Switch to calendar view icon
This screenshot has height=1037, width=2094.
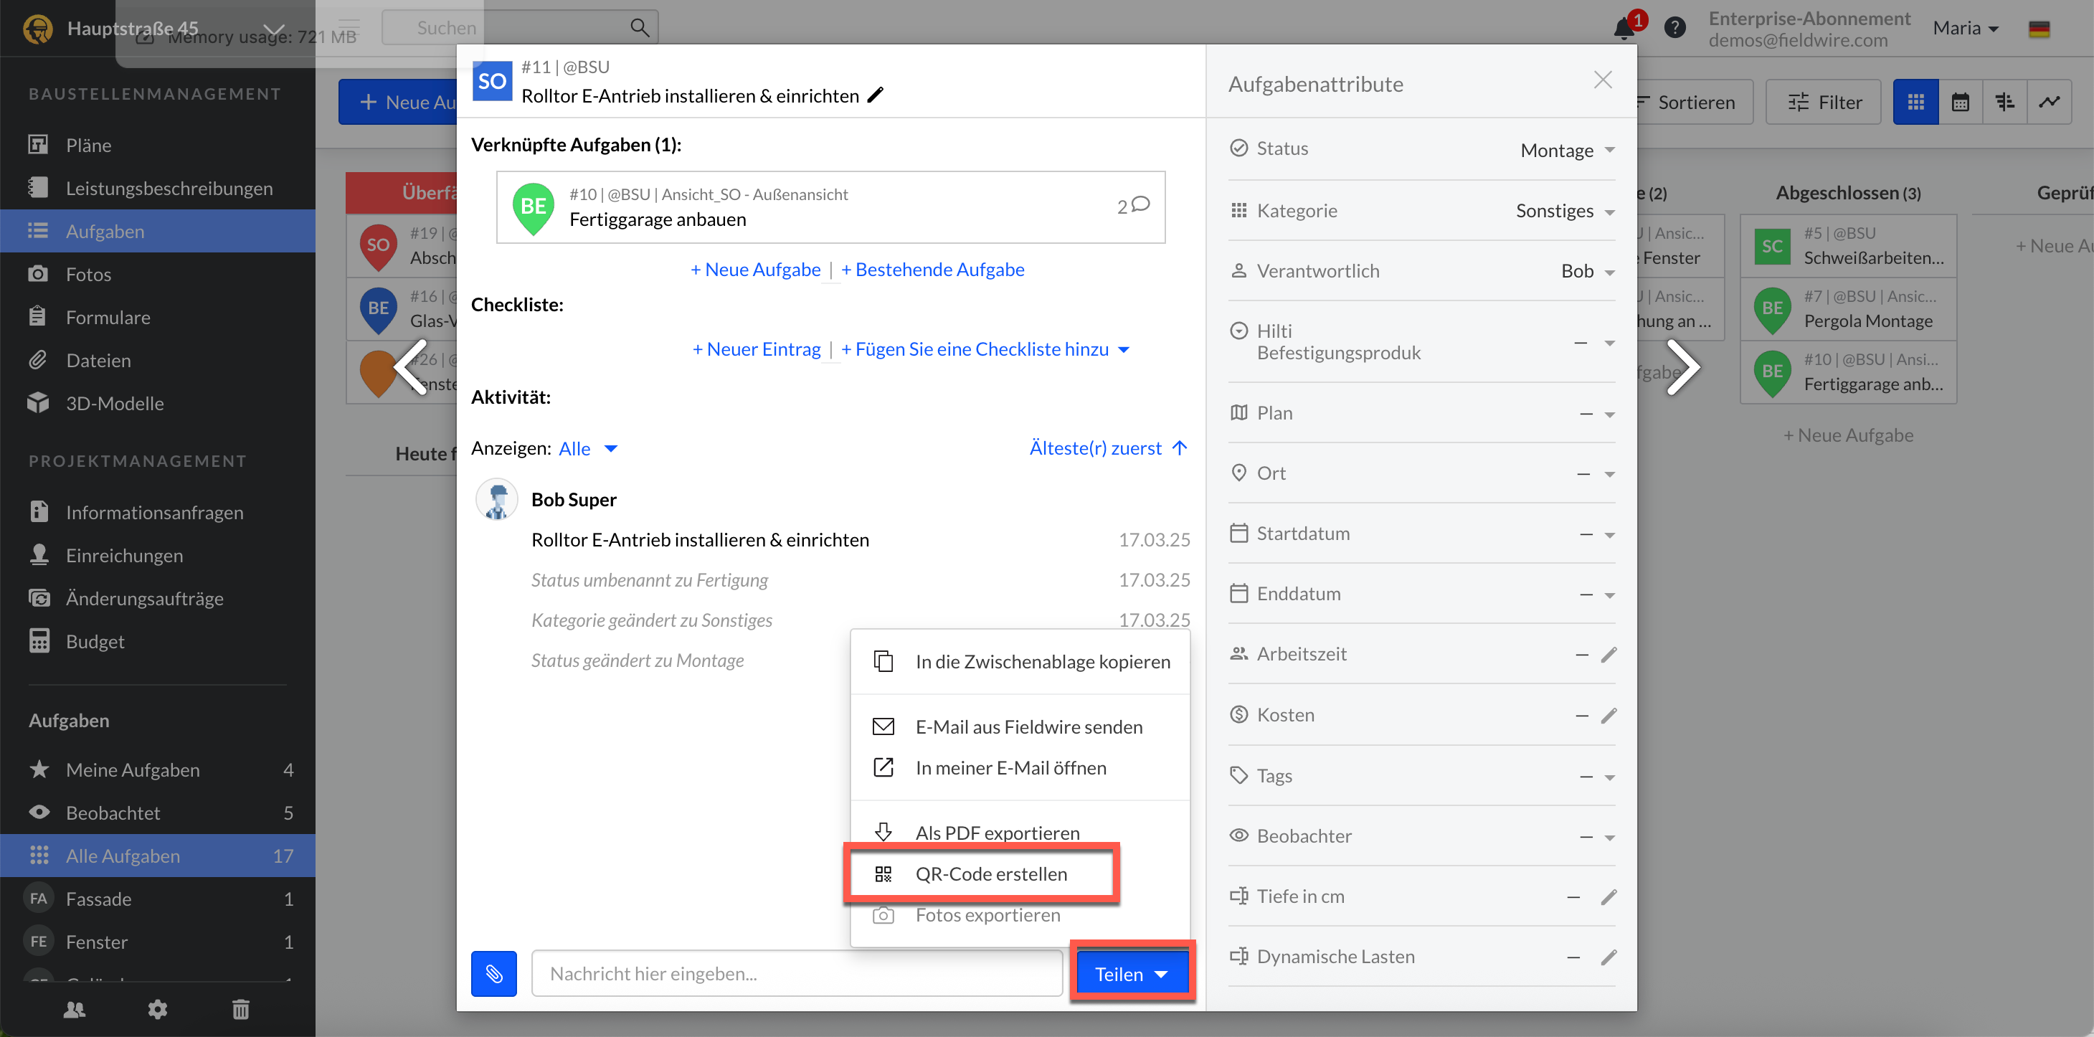click(x=1960, y=103)
